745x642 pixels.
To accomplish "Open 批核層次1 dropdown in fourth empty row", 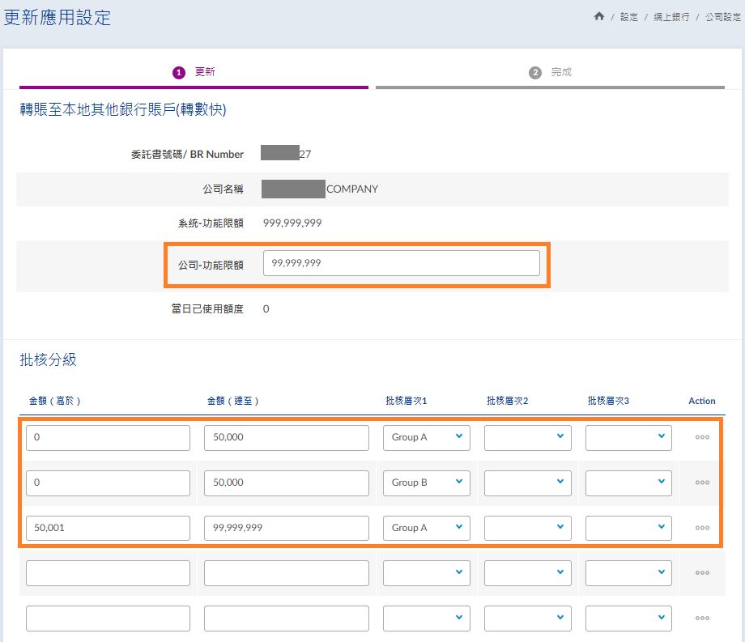I will pyautogui.click(x=426, y=573).
